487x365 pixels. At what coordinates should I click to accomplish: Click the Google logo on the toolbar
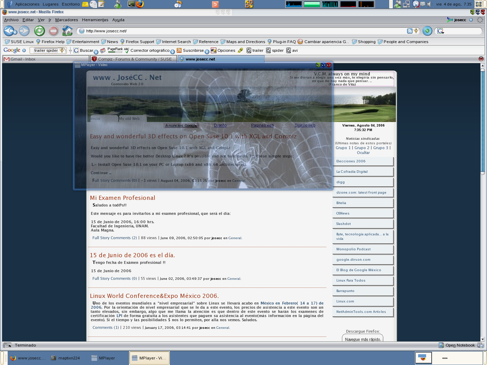pos(12,50)
